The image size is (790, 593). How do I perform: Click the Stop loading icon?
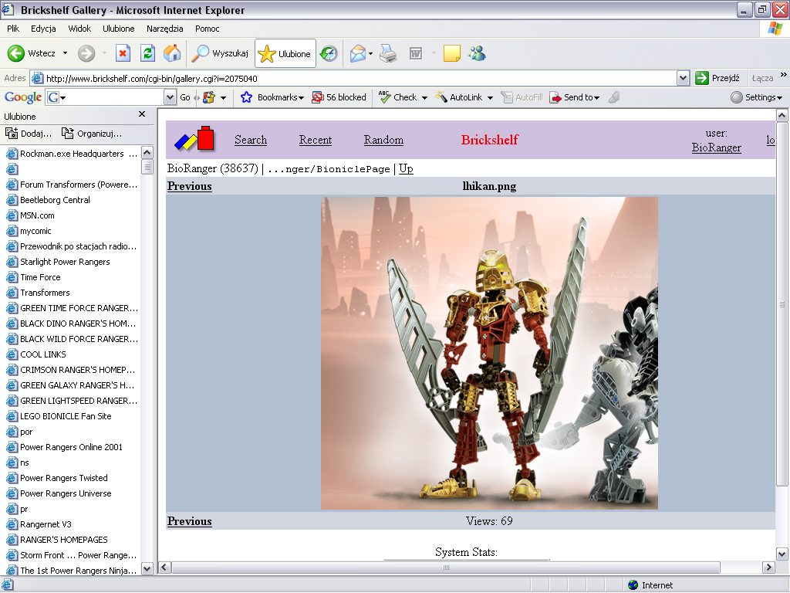coord(123,53)
